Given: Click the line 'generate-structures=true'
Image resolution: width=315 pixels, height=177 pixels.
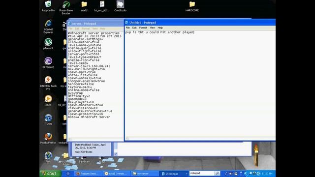Looking at the screenshot, I should [90, 111].
